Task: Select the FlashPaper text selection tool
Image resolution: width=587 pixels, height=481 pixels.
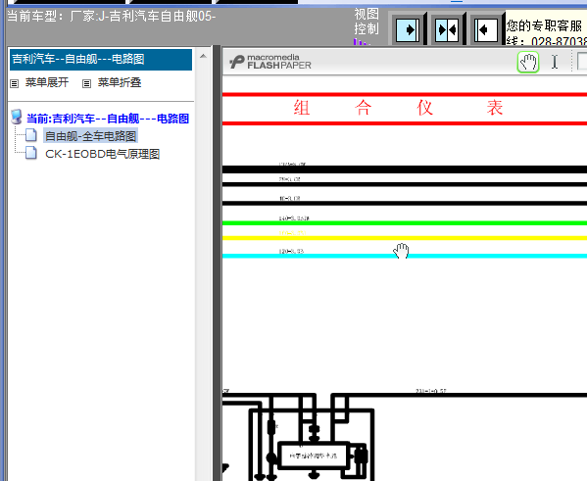Action: point(555,62)
